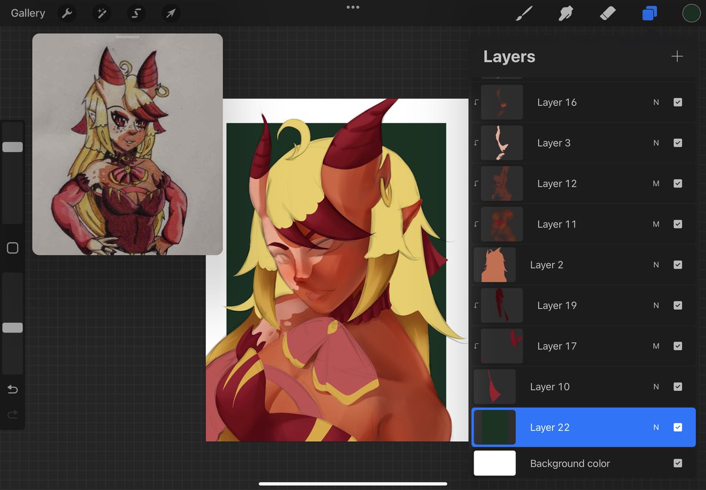The width and height of the screenshot is (706, 490).
Task: Select Layer 3 thumbnail
Action: 502,143
